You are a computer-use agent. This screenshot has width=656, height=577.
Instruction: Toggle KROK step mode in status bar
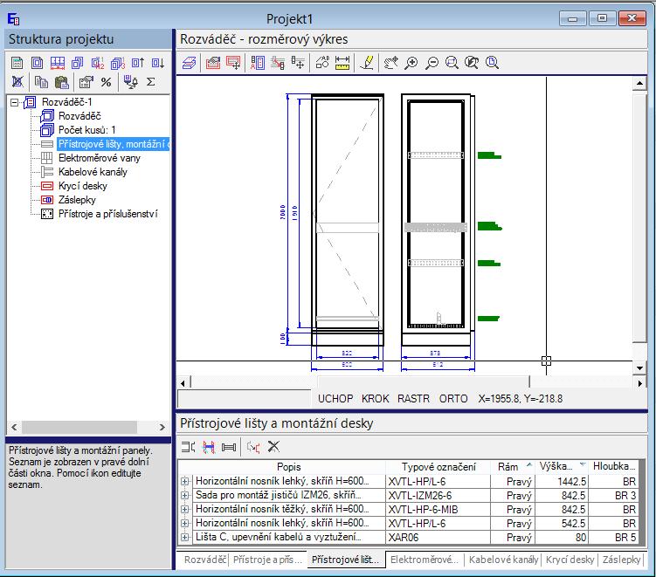tap(376, 398)
